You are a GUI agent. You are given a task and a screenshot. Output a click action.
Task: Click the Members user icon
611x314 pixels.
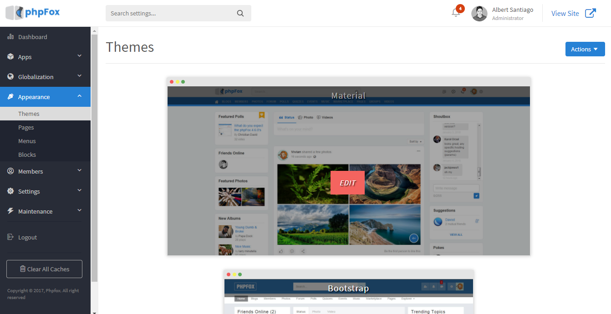coord(10,171)
